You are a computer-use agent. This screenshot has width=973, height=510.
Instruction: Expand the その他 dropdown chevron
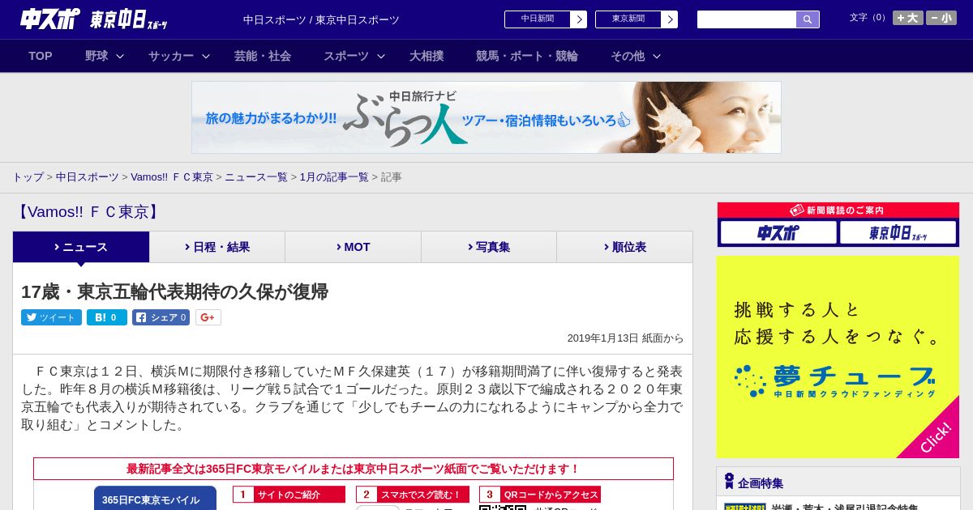[657, 56]
